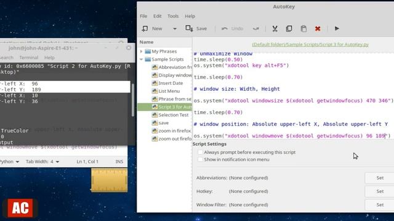
Task: Click the windowmove code line in editor
Action: (x=292, y=136)
